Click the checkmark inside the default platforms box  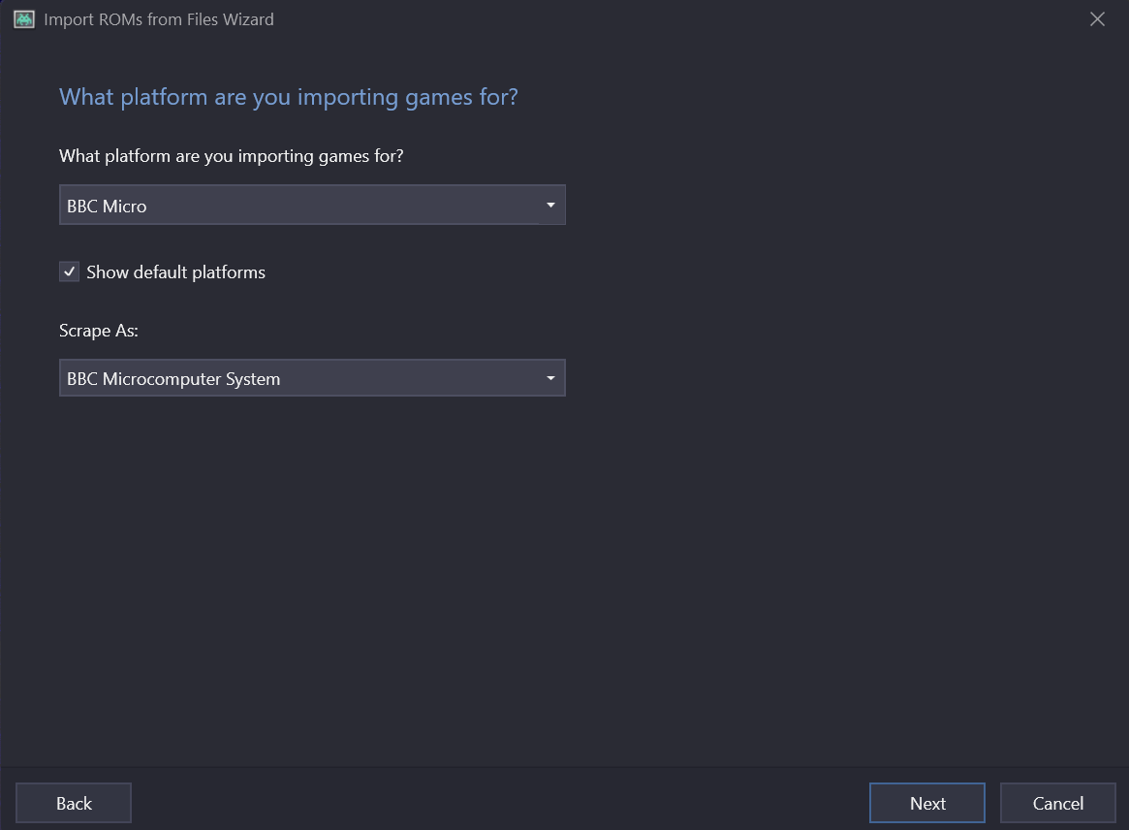pos(70,272)
